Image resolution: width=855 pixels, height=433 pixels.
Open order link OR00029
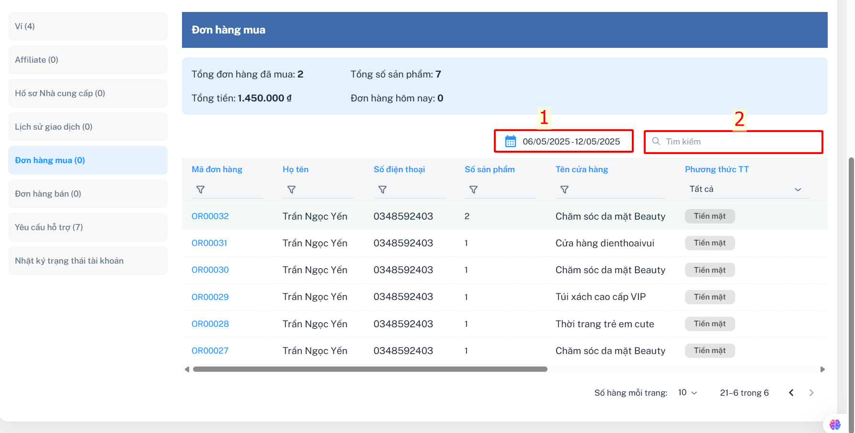[210, 297]
